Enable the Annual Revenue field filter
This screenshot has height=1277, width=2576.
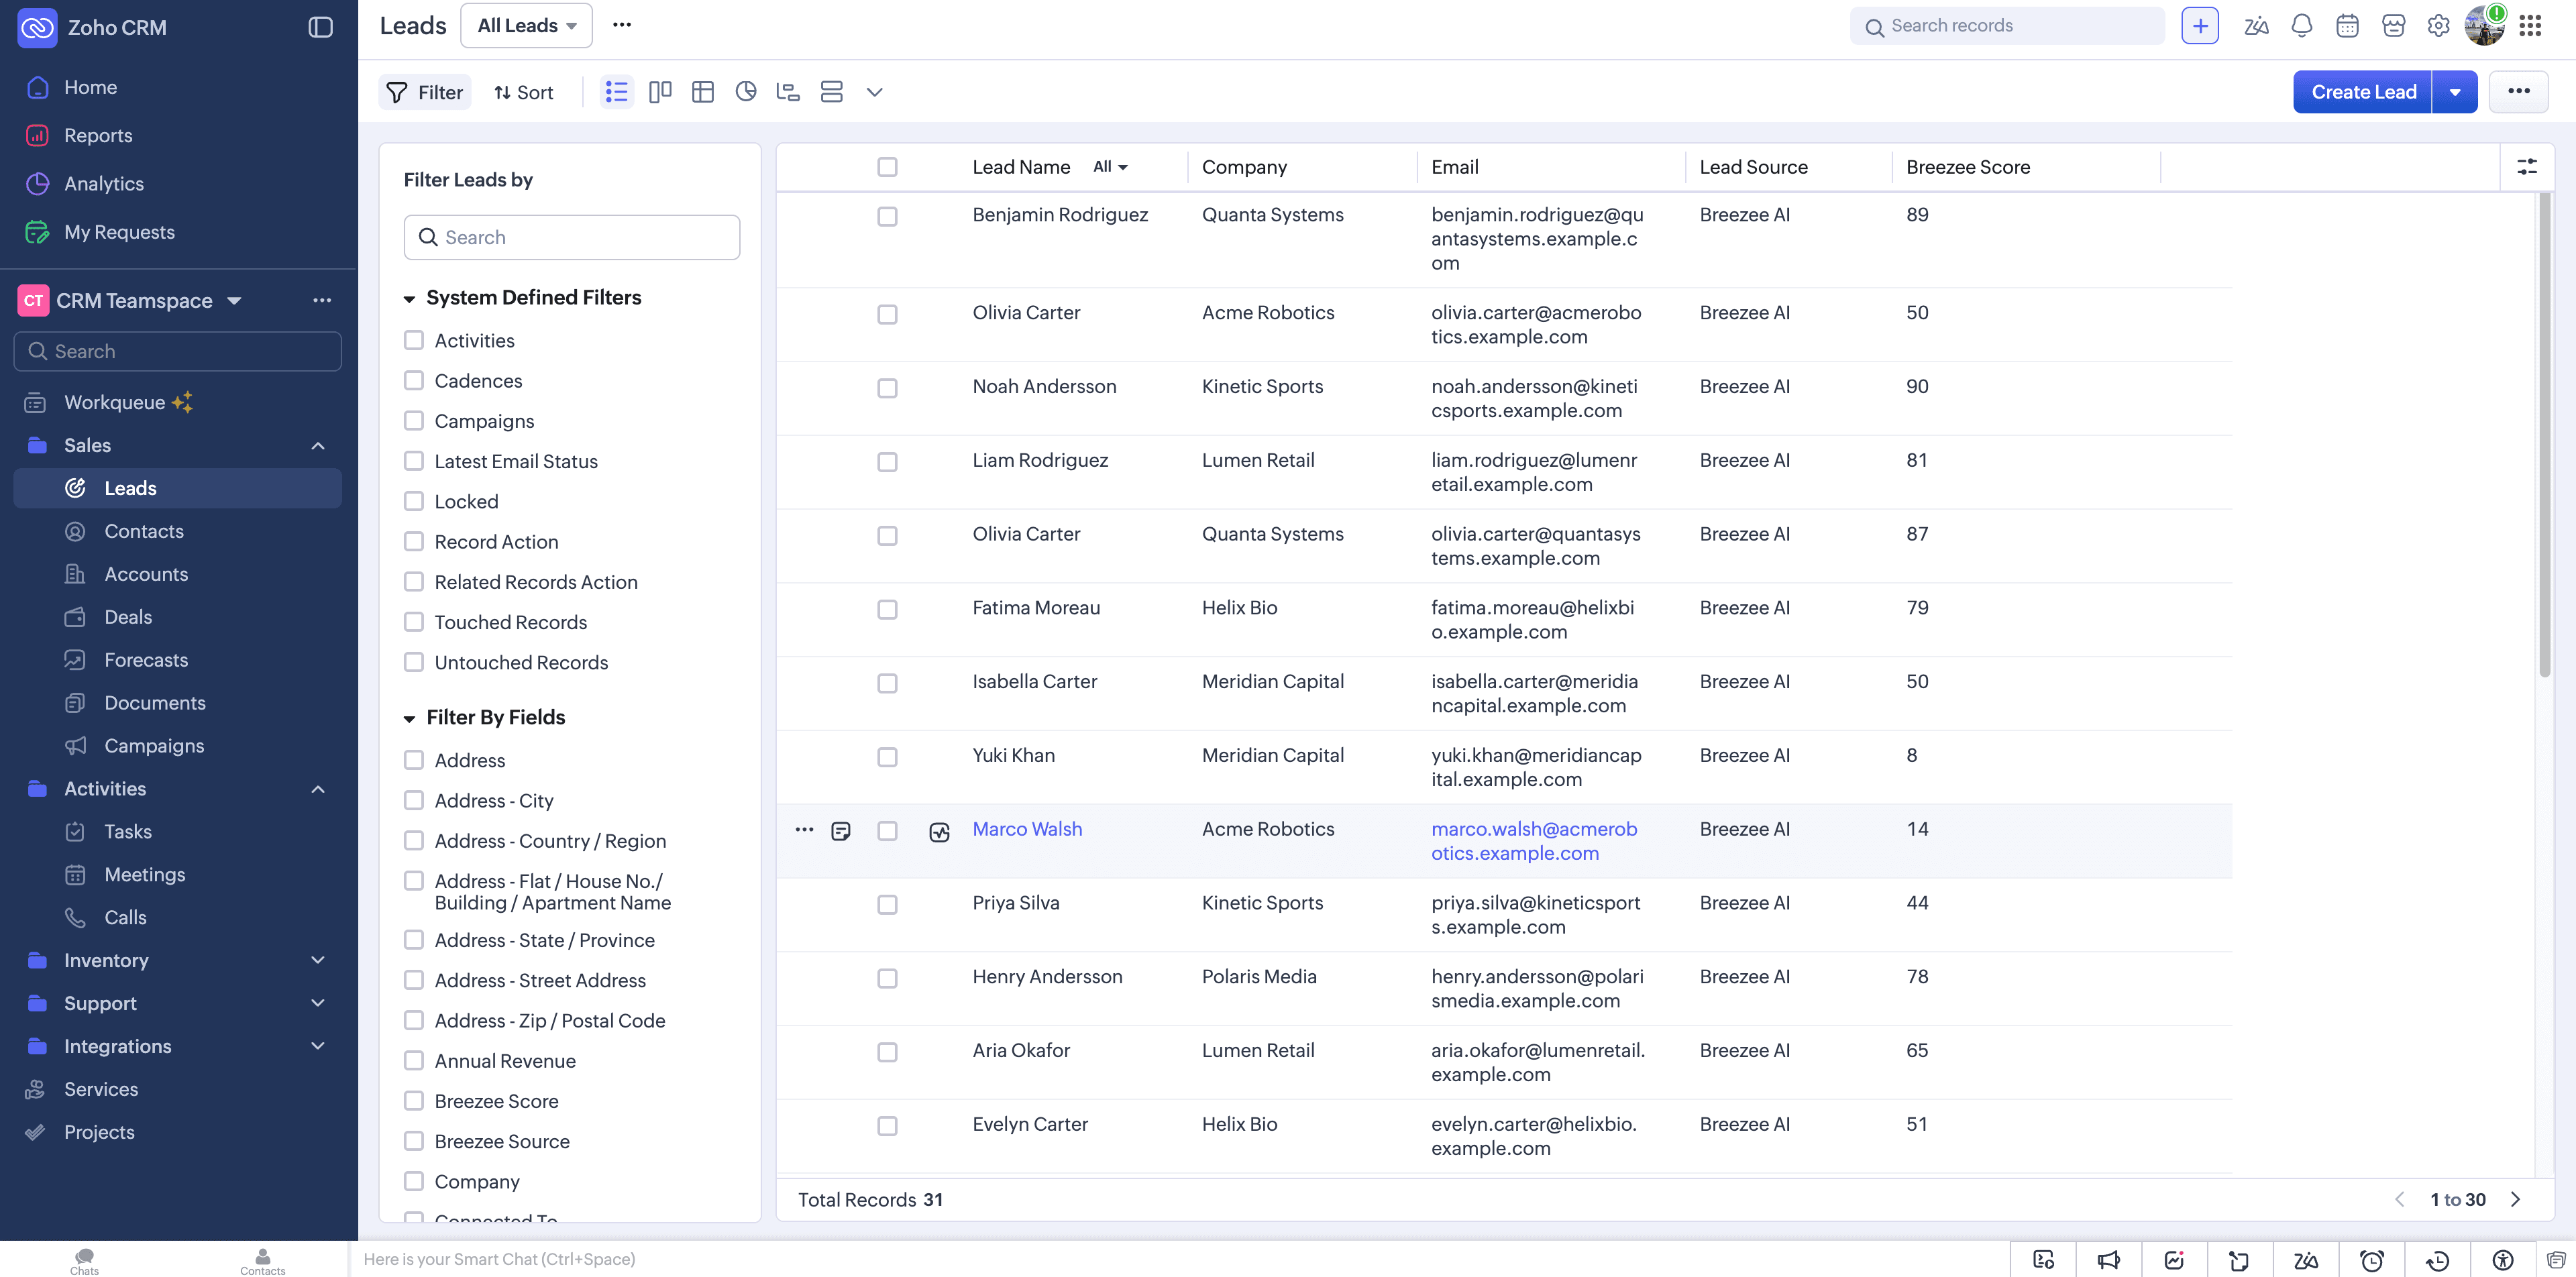coord(413,1060)
